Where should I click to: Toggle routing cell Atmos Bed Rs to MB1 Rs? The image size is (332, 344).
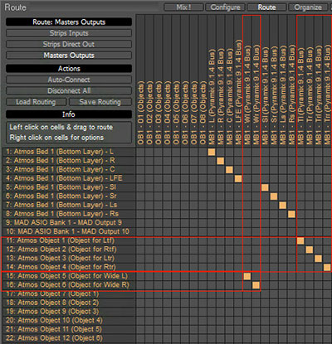(x=291, y=214)
